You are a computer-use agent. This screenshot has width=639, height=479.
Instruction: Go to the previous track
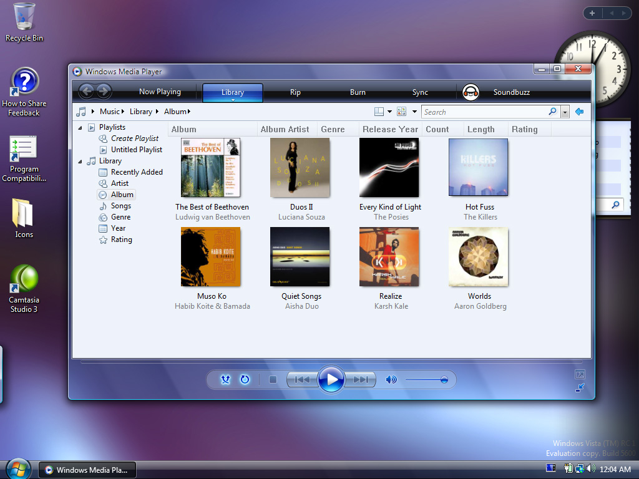click(x=303, y=379)
